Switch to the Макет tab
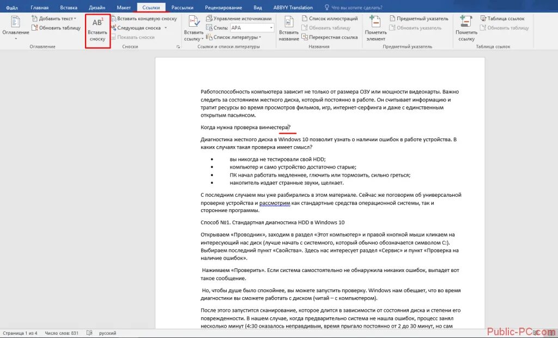The image size is (558, 338). 124,8
